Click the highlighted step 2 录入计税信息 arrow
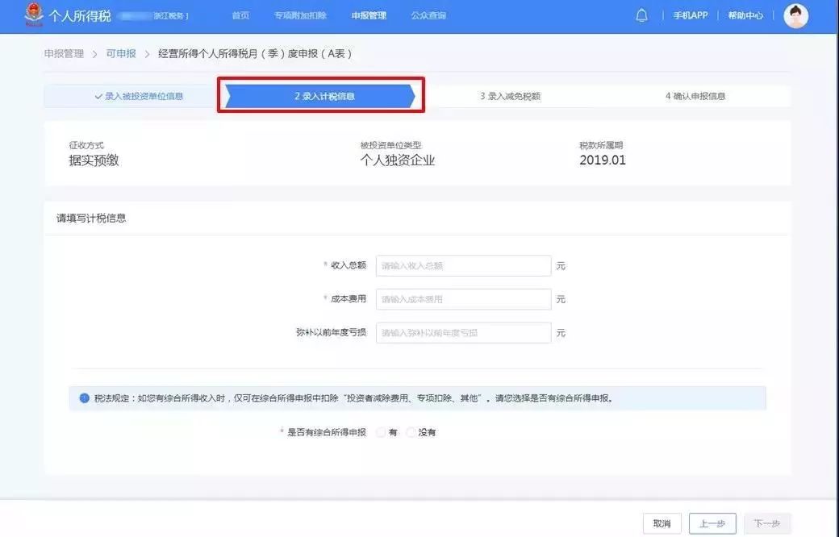839x537 pixels. click(x=323, y=95)
